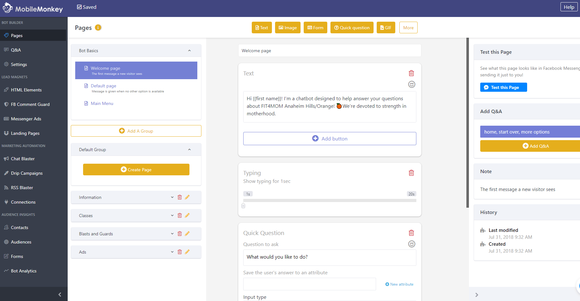
Task: Edit the Information group name
Action: coord(187,197)
